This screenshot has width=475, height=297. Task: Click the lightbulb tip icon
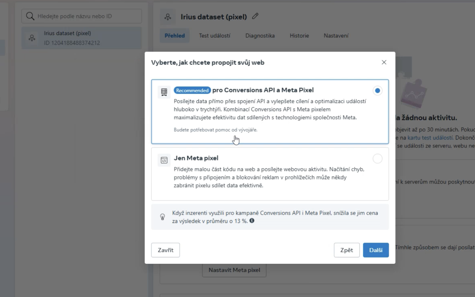162,217
